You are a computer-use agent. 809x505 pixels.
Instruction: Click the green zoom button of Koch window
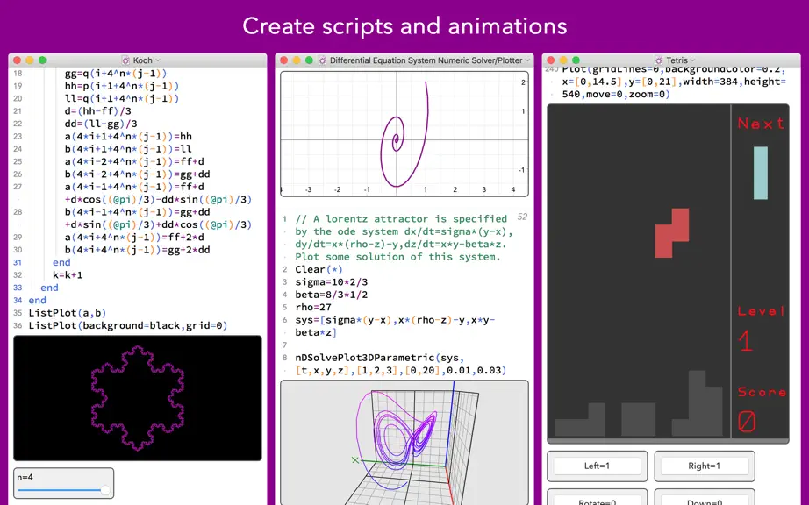click(42, 60)
